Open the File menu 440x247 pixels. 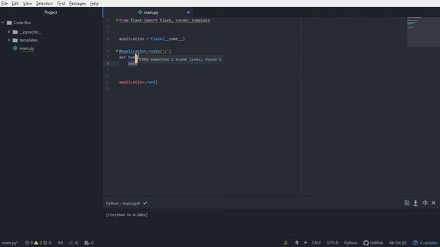pos(5,3)
